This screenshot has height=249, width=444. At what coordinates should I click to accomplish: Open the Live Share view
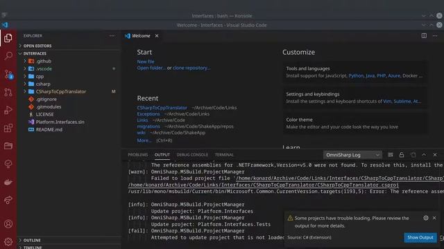tap(8, 200)
